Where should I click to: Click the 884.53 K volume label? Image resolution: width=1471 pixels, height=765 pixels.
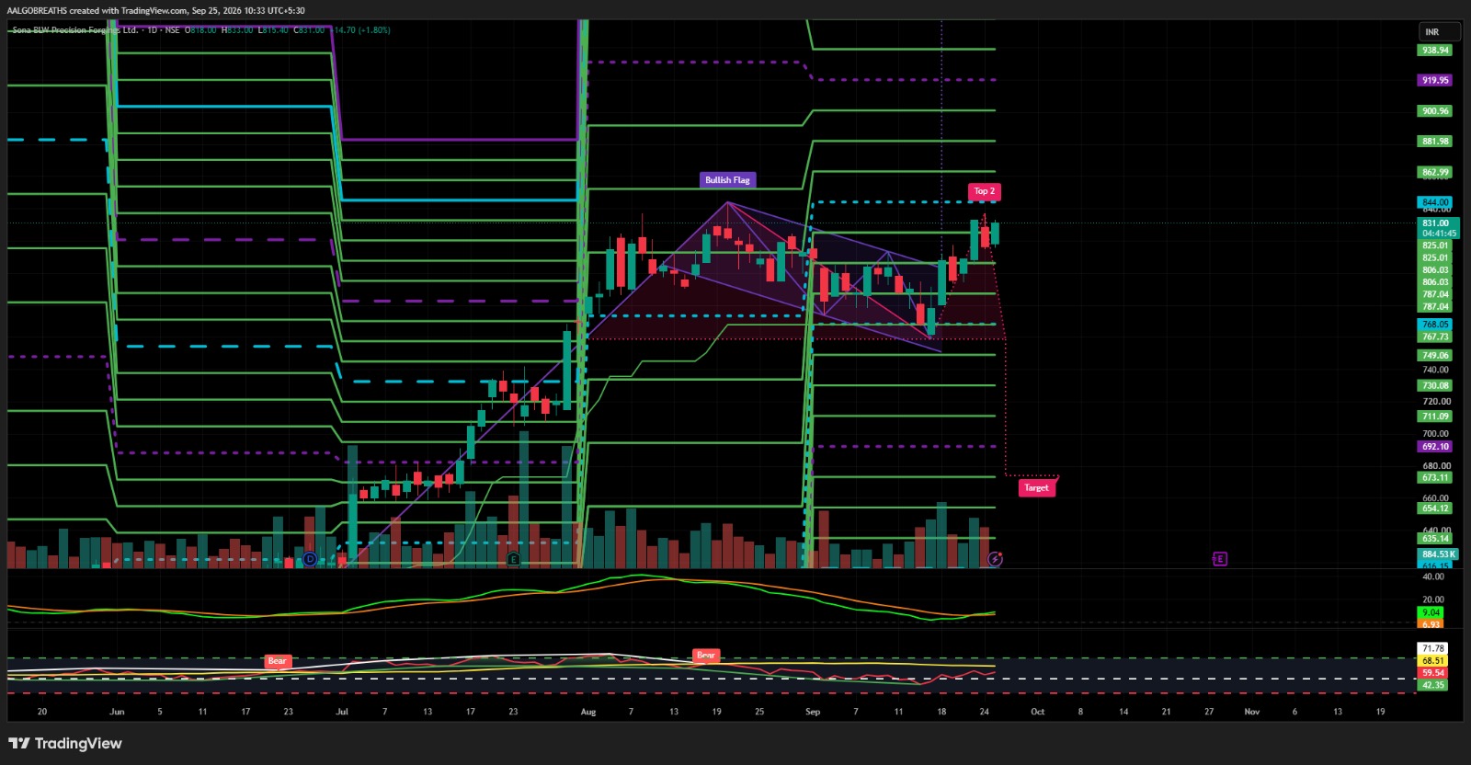1438,554
